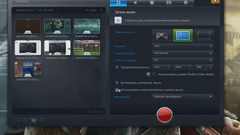The image size is (240, 135).
Task: Select the teal green video thumbnail
Action: pos(87,26)
